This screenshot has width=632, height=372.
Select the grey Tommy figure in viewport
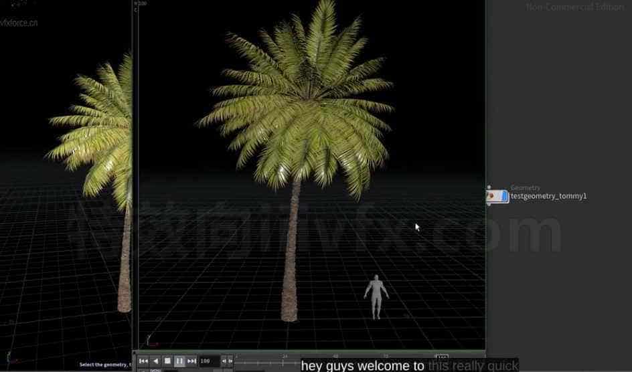tap(376, 297)
